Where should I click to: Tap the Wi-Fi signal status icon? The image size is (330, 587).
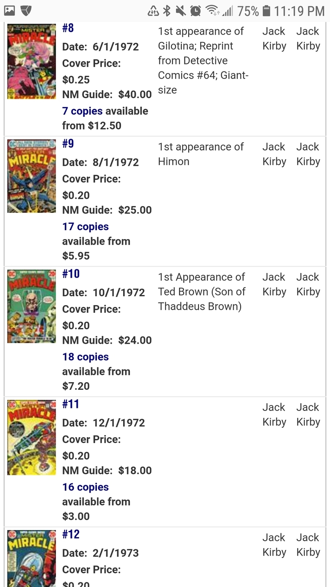(212, 11)
